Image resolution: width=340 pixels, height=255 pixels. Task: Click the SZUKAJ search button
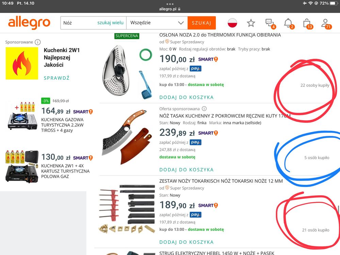coord(201,23)
